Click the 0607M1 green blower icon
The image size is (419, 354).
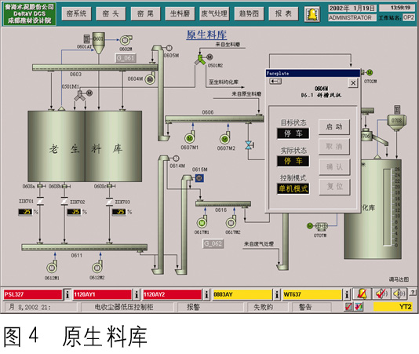click(190, 137)
